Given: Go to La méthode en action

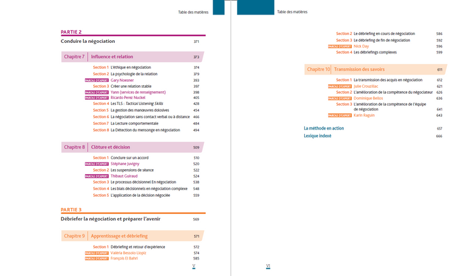Looking at the screenshot, I should 323,127.
